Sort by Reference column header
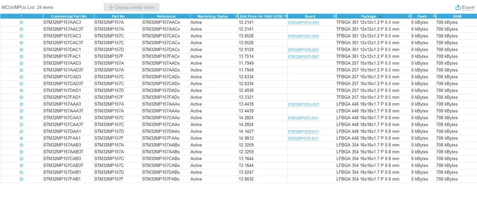 click(166, 16)
